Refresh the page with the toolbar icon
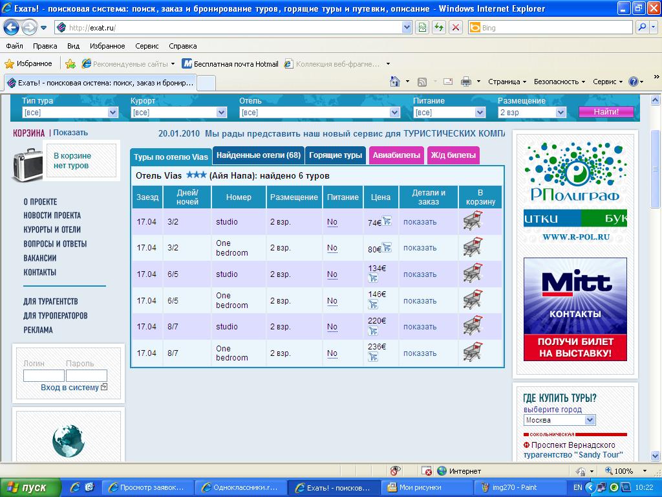Viewport: 662px width, 497px height. 439,28
